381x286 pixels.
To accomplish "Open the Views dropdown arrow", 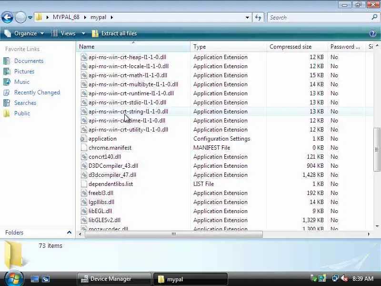I will [83, 33].
